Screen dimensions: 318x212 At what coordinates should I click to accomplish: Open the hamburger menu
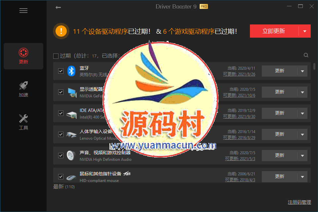[x=23, y=11]
